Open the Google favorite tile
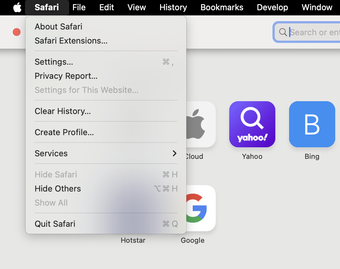 [201, 208]
